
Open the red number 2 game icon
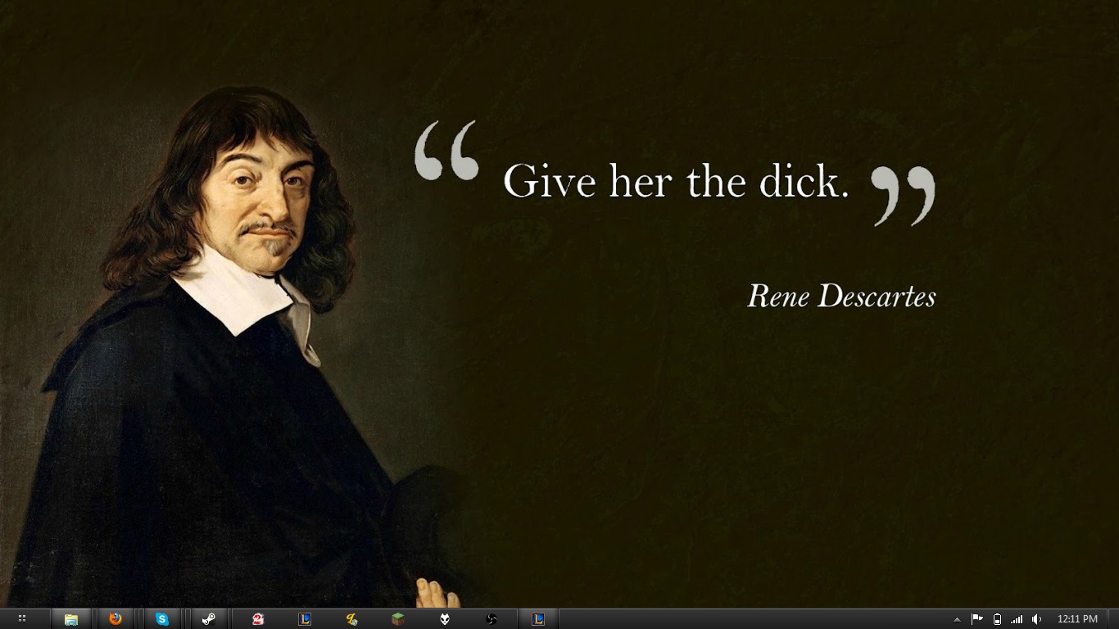(258, 619)
